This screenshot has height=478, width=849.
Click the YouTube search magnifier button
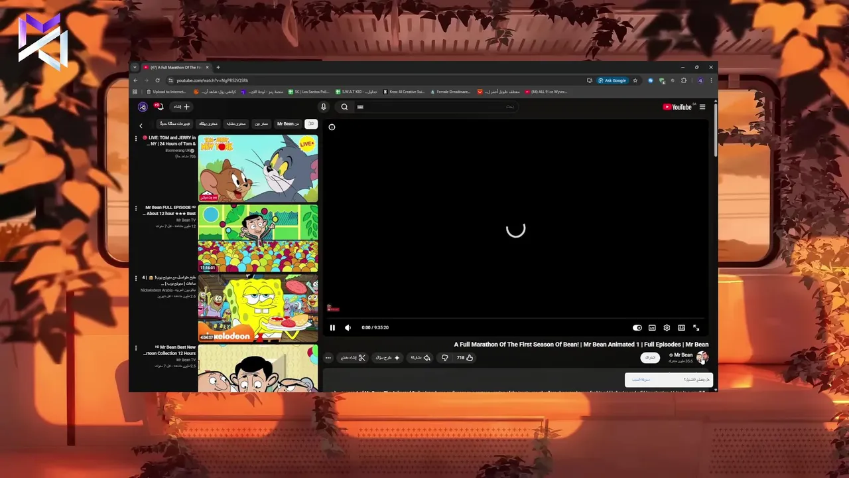tap(344, 107)
